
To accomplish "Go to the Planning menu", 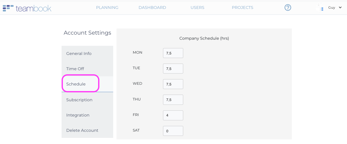I will 107,8.
